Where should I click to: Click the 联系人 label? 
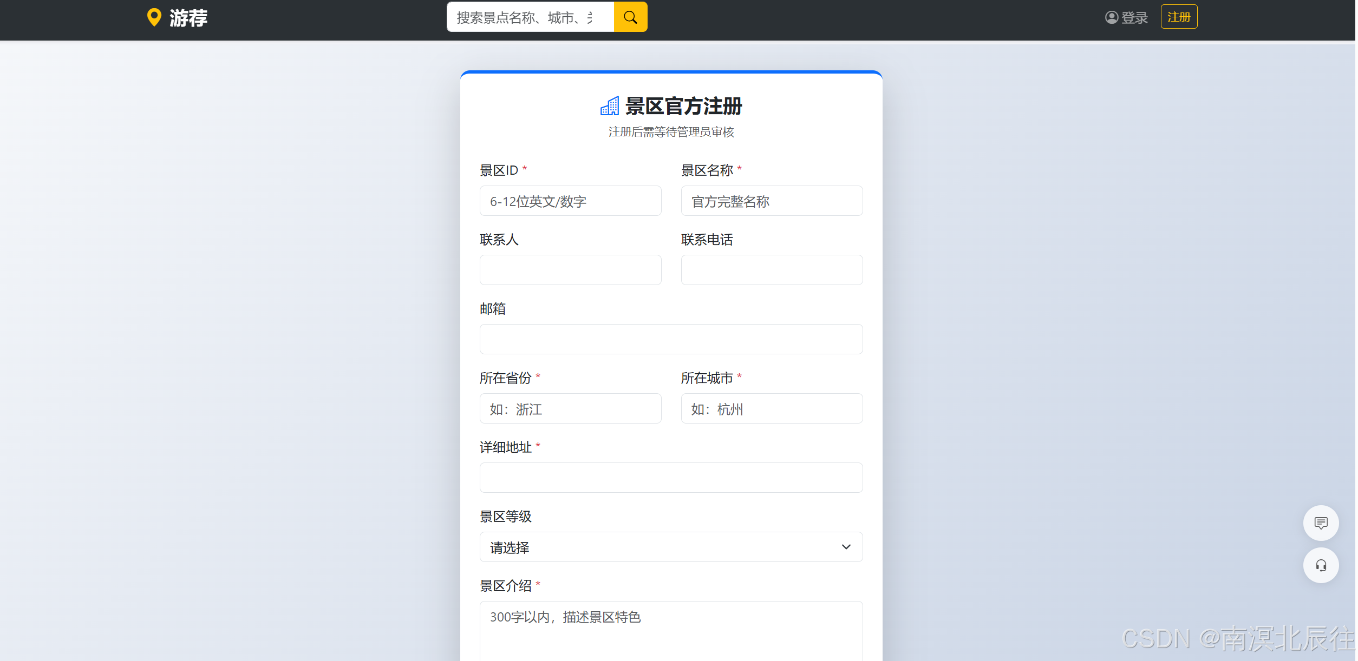point(499,240)
